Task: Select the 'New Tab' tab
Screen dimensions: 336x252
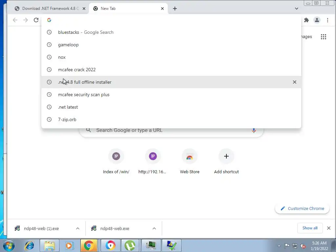Action: (128, 9)
